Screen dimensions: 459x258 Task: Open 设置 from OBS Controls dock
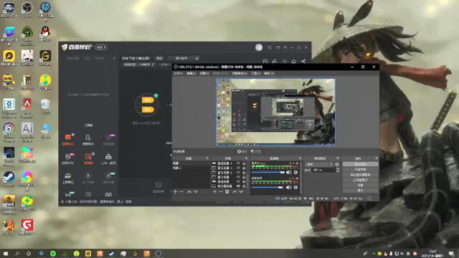[x=360, y=185]
